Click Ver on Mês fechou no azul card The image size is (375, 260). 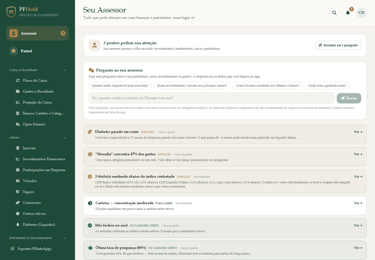click(x=358, y=225)
